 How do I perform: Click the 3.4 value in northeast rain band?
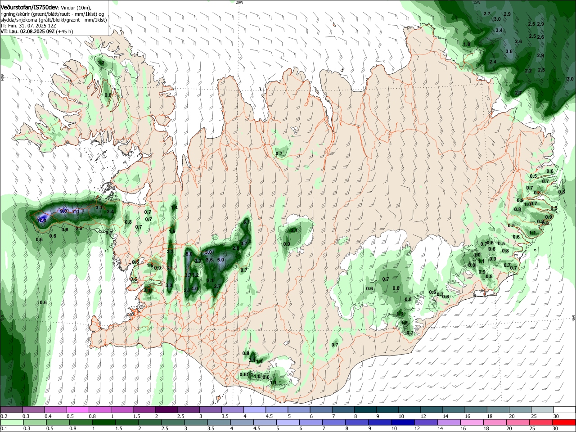(499, 31)
